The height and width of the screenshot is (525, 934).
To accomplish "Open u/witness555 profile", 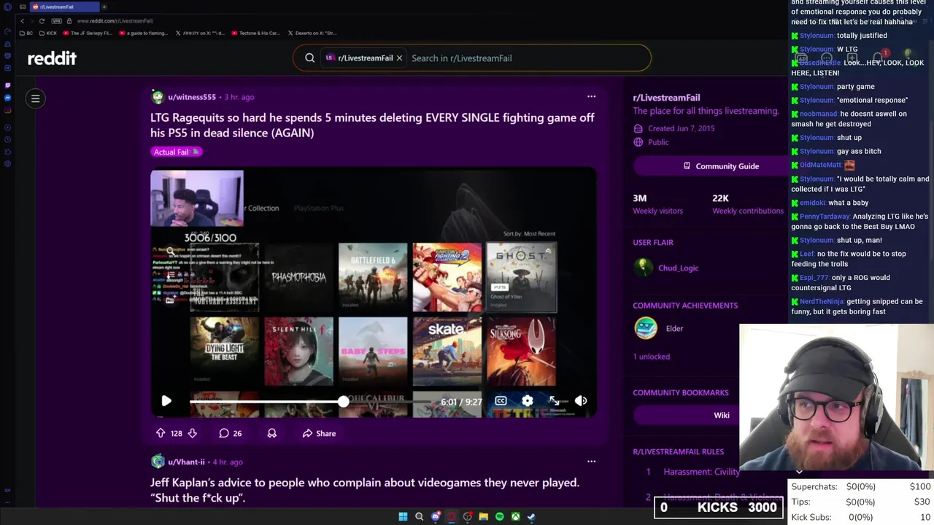I will pos(192,97).
